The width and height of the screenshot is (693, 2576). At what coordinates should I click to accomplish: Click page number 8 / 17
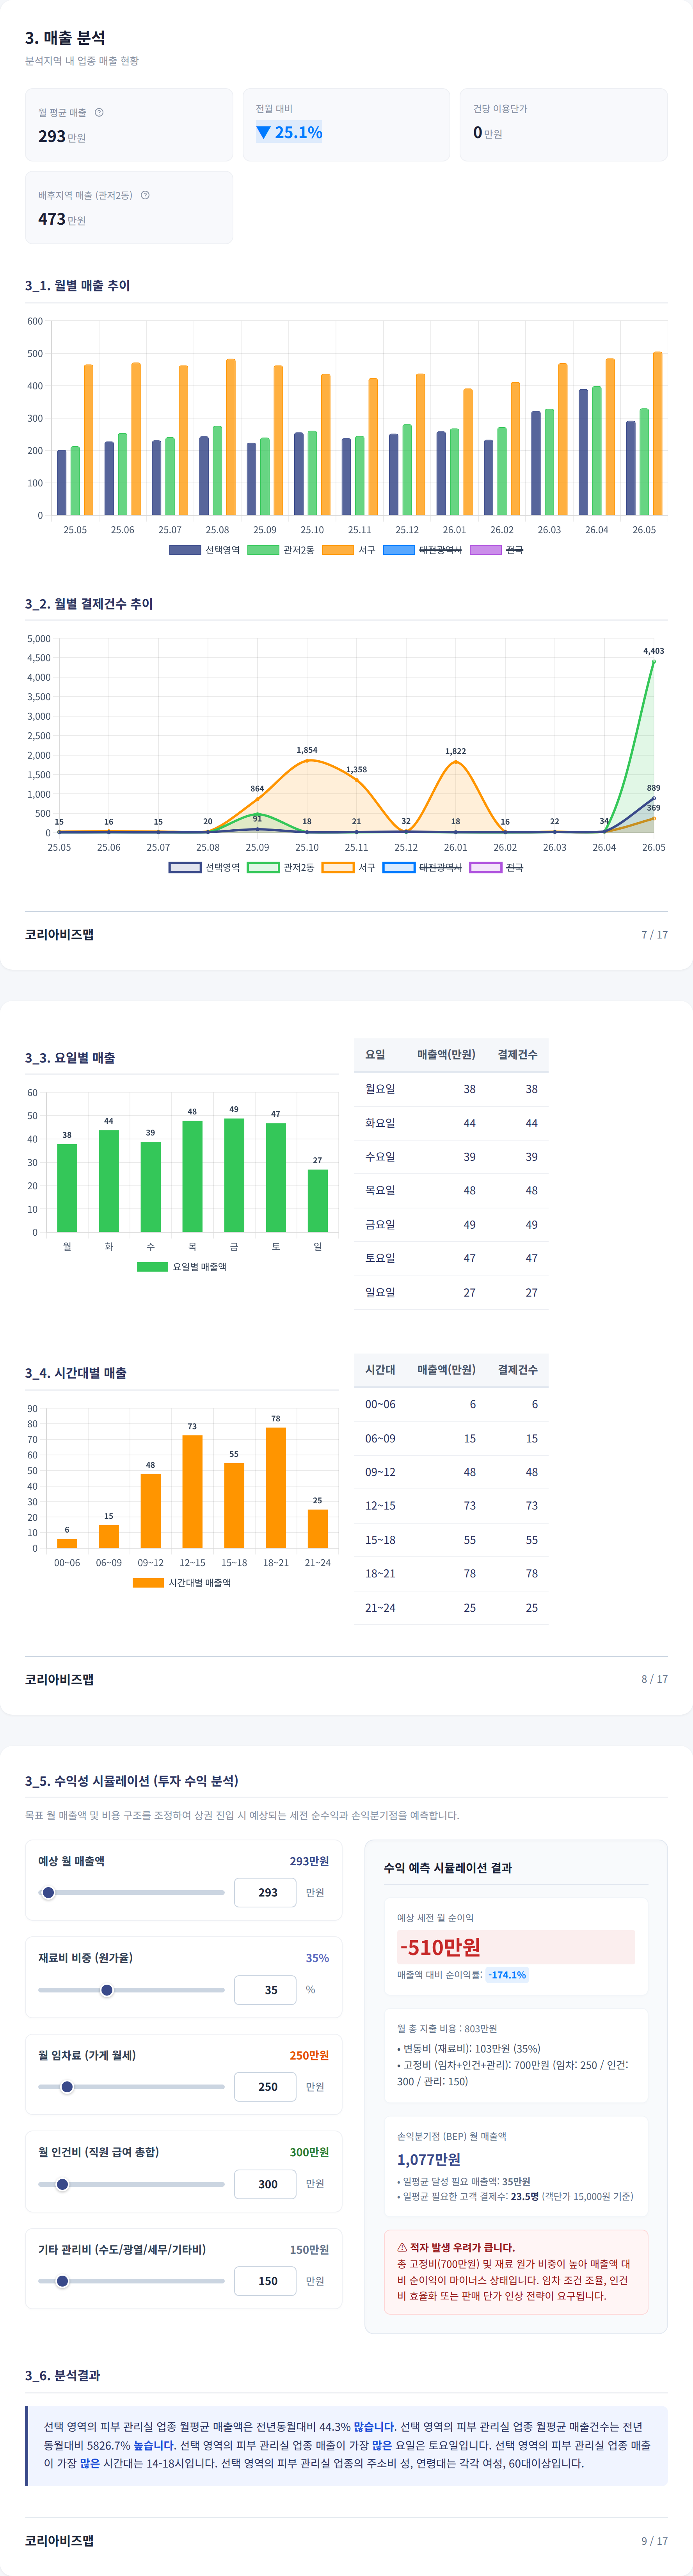tap(655, 1679)
